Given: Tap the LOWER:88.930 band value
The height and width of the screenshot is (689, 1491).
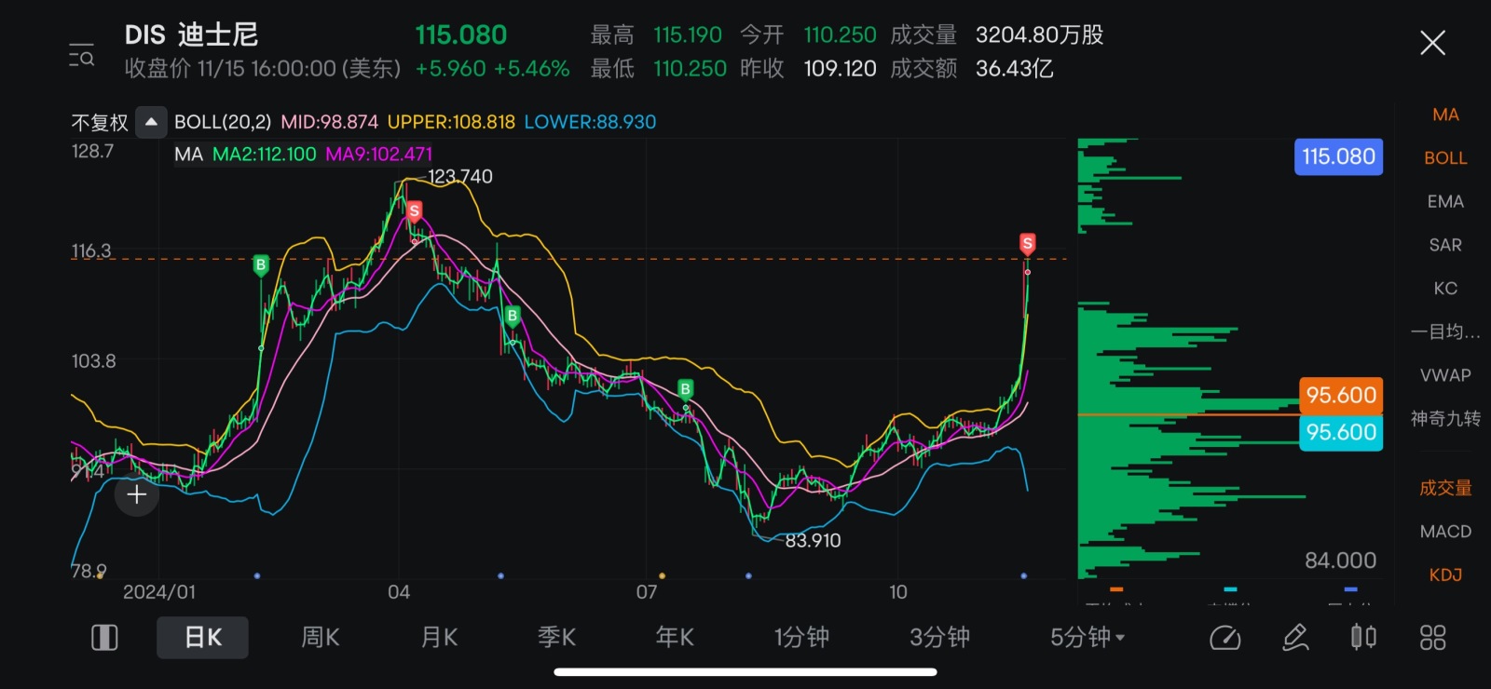Looking at the screenshot, I should (590, 122).
